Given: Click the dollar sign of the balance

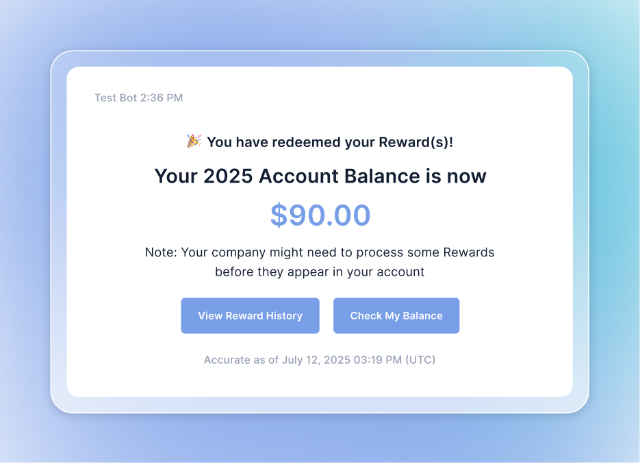Looking at the screenshot, I should 279,215.
